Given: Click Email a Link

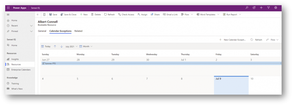Looking at the screenshot, I should coord(170,15).
